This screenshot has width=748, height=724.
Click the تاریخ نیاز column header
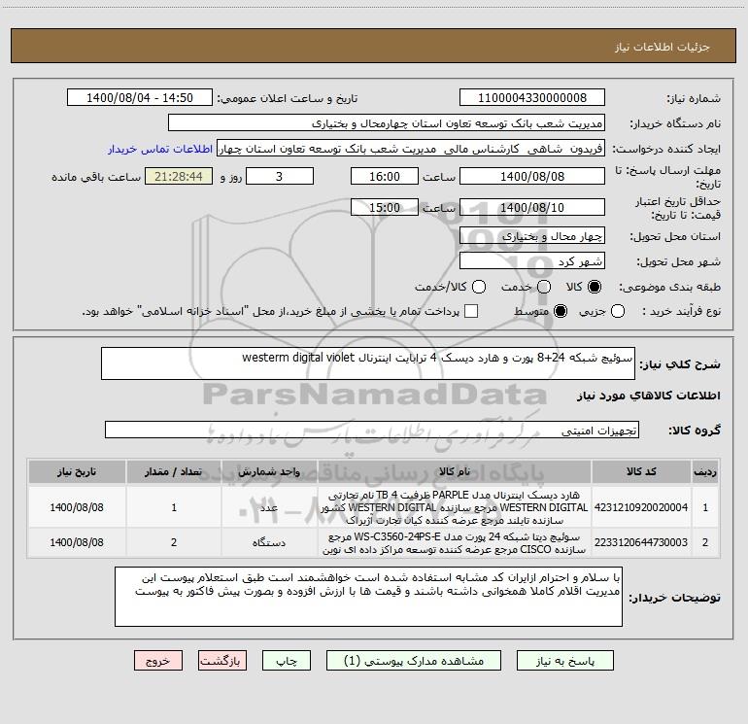77,472
